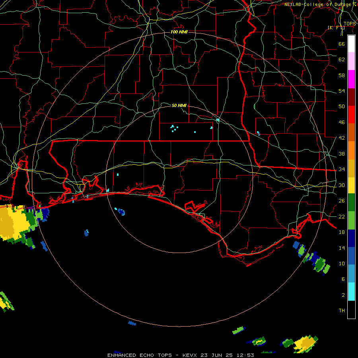
Task: Click the "50" legend value
Action: coord(342,107)
